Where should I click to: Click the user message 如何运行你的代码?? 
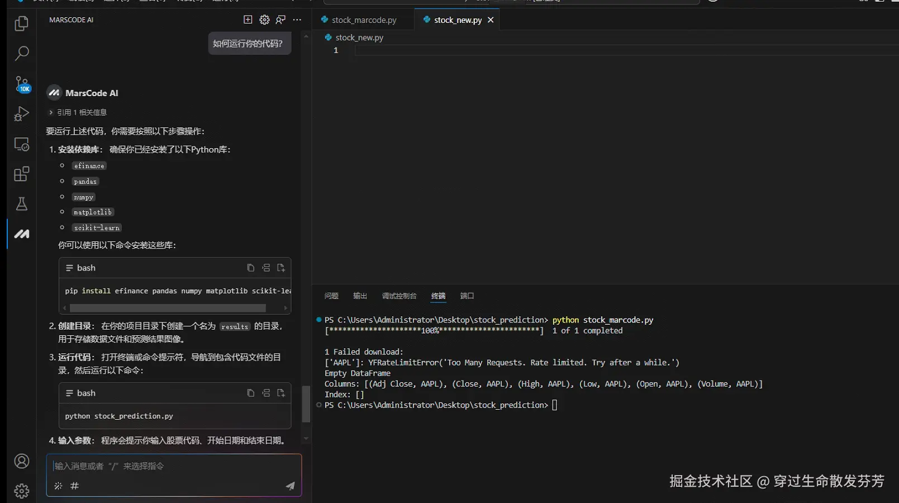(x=249, y=44)
